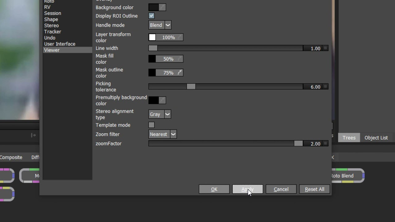
Task: Use the Layer transform color eyedropper
Action: tap(180, 37)
